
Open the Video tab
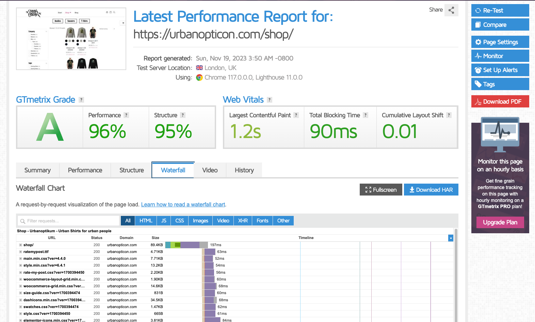click(210, 170)
